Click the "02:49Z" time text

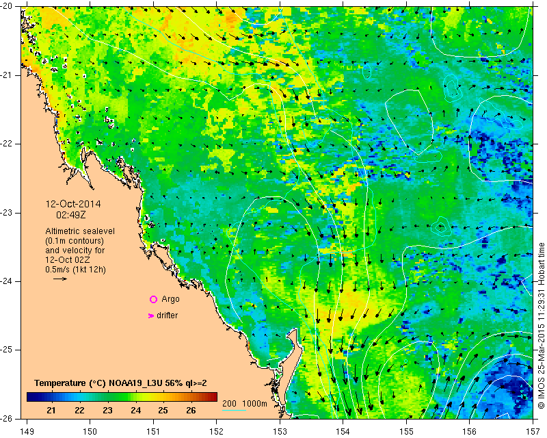tap(71, 215)
